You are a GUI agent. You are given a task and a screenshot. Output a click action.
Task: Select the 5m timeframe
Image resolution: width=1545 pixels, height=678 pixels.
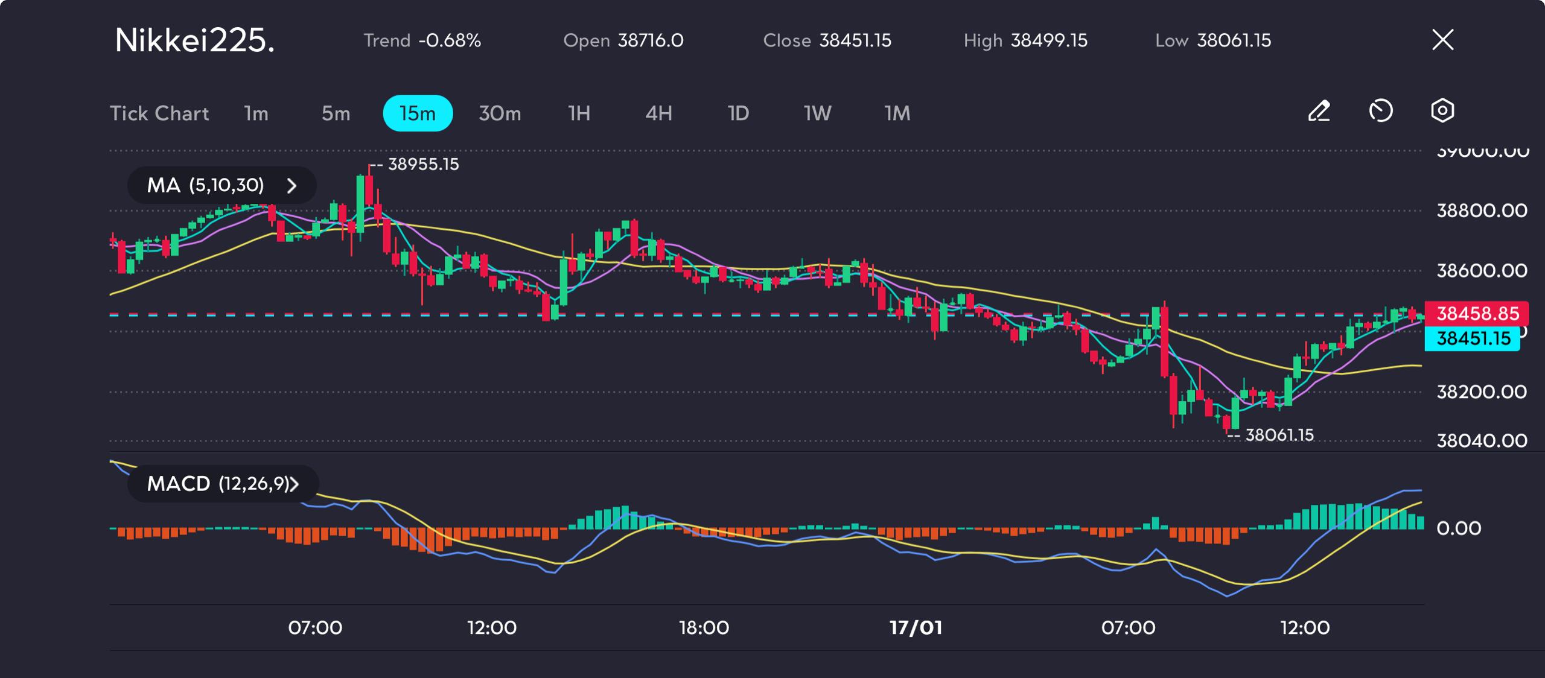[x=336, y=113]
